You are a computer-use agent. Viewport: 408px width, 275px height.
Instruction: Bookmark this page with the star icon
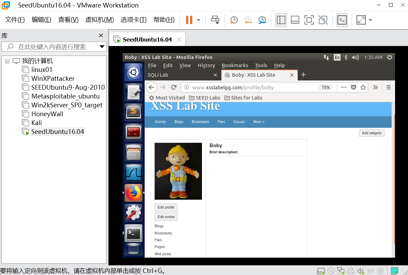[x=363, y=87]
